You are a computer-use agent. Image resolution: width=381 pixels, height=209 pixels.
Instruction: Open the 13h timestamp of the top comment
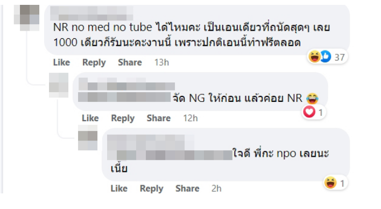pyautogui.click(x=161, y=62)
